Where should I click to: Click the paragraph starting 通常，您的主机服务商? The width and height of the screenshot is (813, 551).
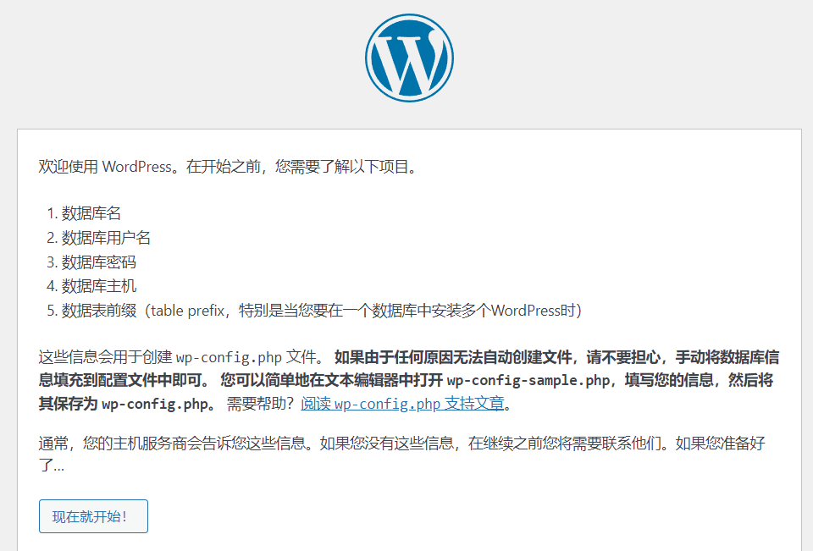tap(401, 454)
